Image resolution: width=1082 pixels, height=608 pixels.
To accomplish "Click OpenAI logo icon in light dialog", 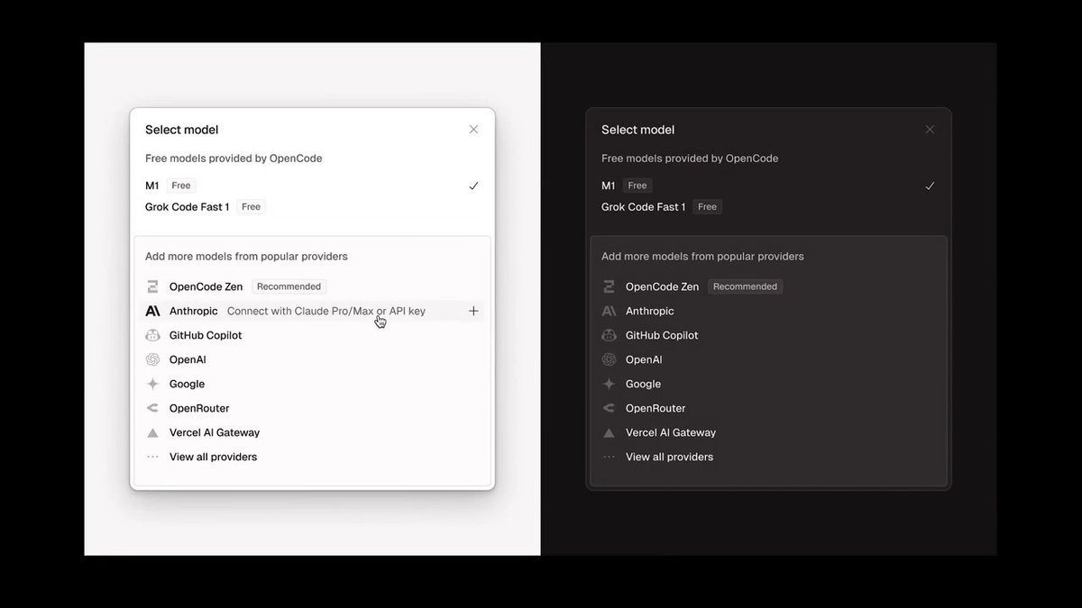I will point(152,359).
